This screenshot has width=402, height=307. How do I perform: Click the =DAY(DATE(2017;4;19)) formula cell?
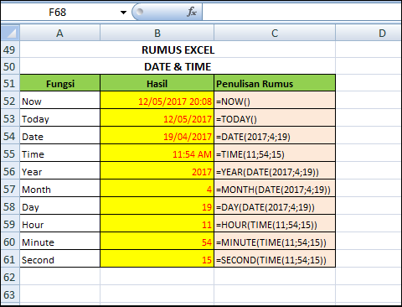[275, 206]
